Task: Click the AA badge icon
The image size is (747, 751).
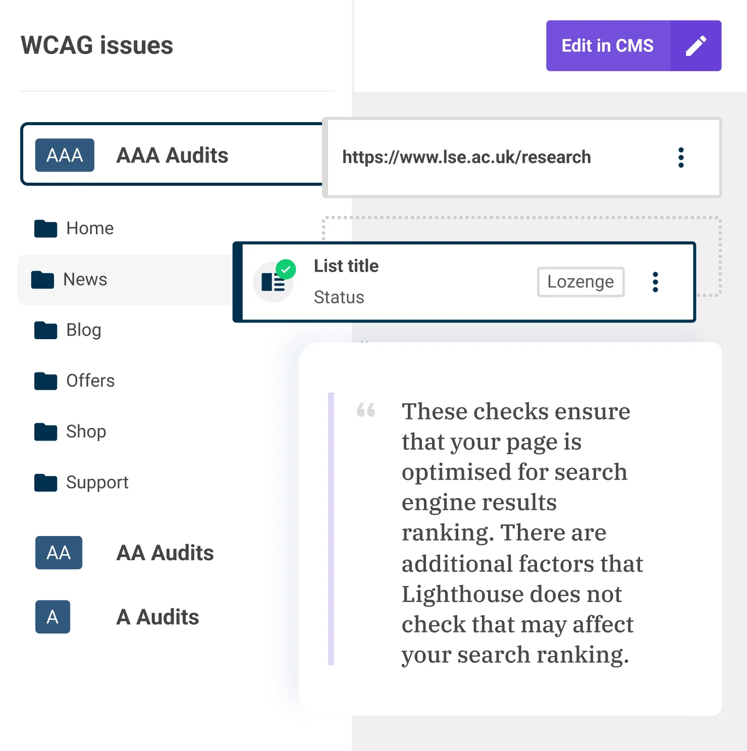Action: click(x=59, y=553)
